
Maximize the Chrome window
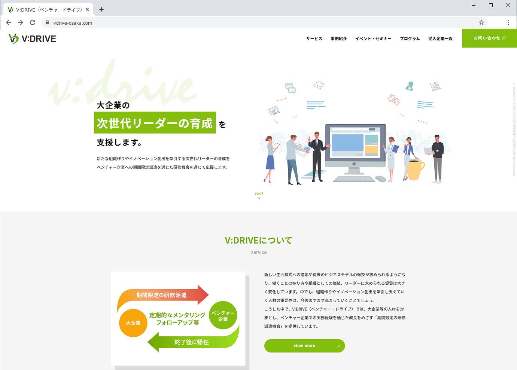point(491,5)
